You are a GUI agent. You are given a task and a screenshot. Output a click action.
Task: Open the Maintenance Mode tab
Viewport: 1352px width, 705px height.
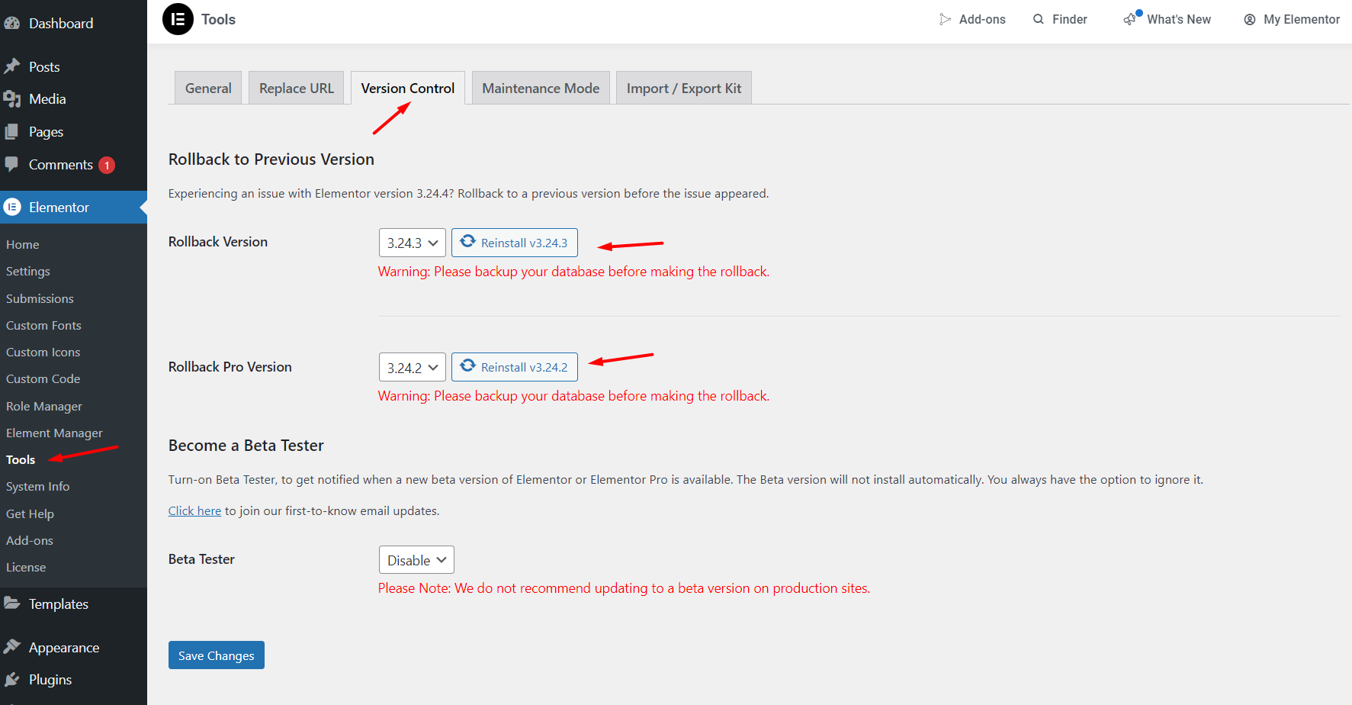click(x=541, y=88)
